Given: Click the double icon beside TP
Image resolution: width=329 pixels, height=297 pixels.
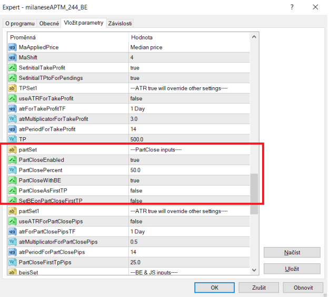Looking at the screenshot, I should [12, 139].
